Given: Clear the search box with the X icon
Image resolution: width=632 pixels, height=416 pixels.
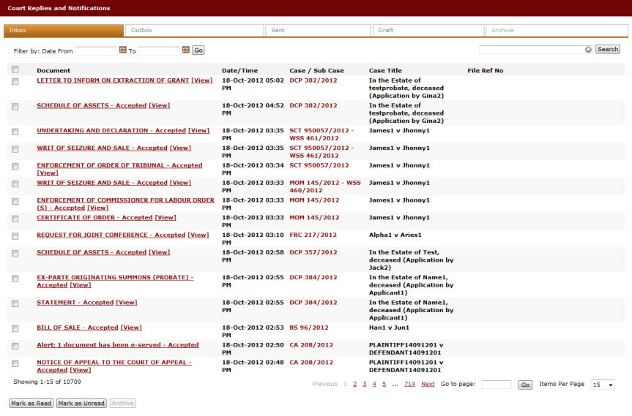Looking at the screenshot, I should 588,50.
